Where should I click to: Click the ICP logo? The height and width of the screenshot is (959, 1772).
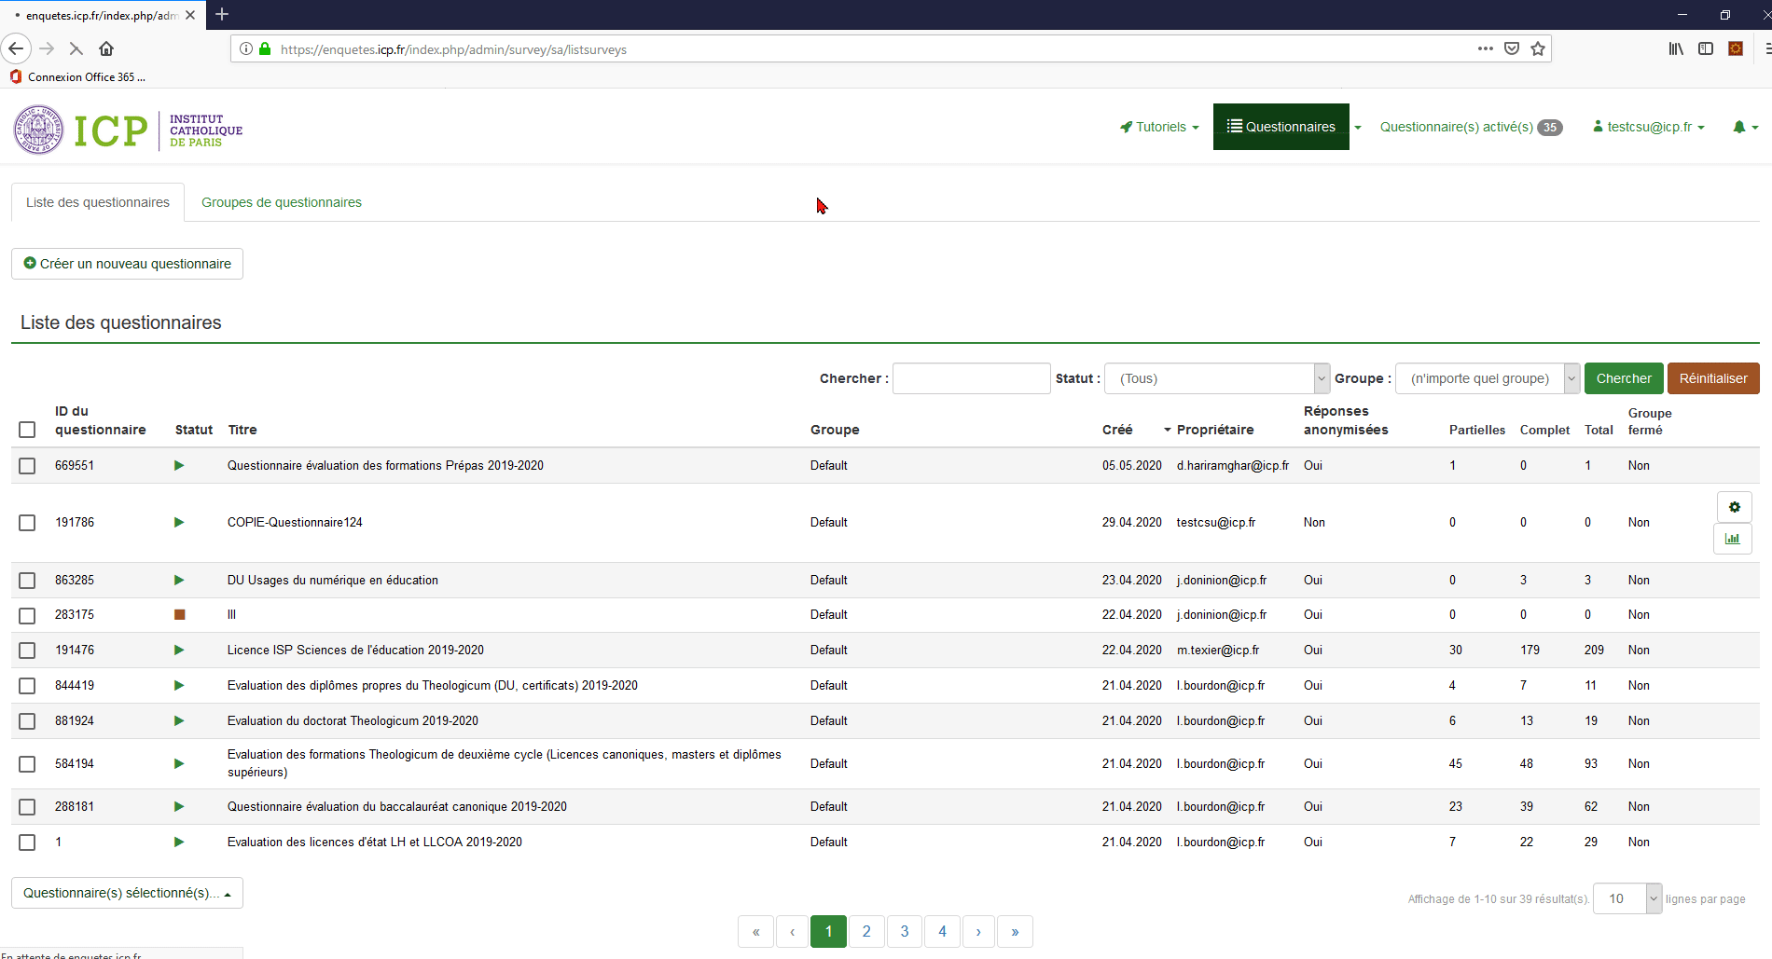pyautogui.click(x=128, y=130)
